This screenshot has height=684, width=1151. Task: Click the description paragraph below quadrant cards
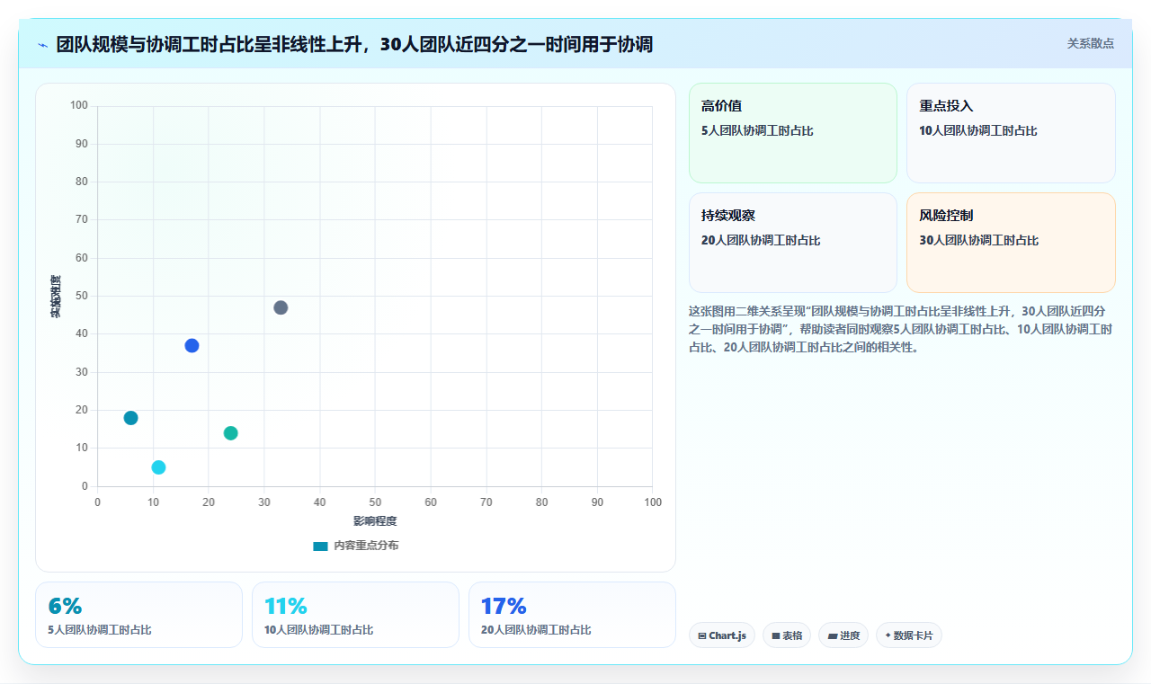pyautogui.click(x=901, y=329)
